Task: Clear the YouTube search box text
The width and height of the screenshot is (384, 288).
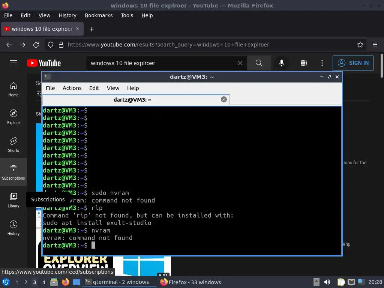Action: point(240,63)
